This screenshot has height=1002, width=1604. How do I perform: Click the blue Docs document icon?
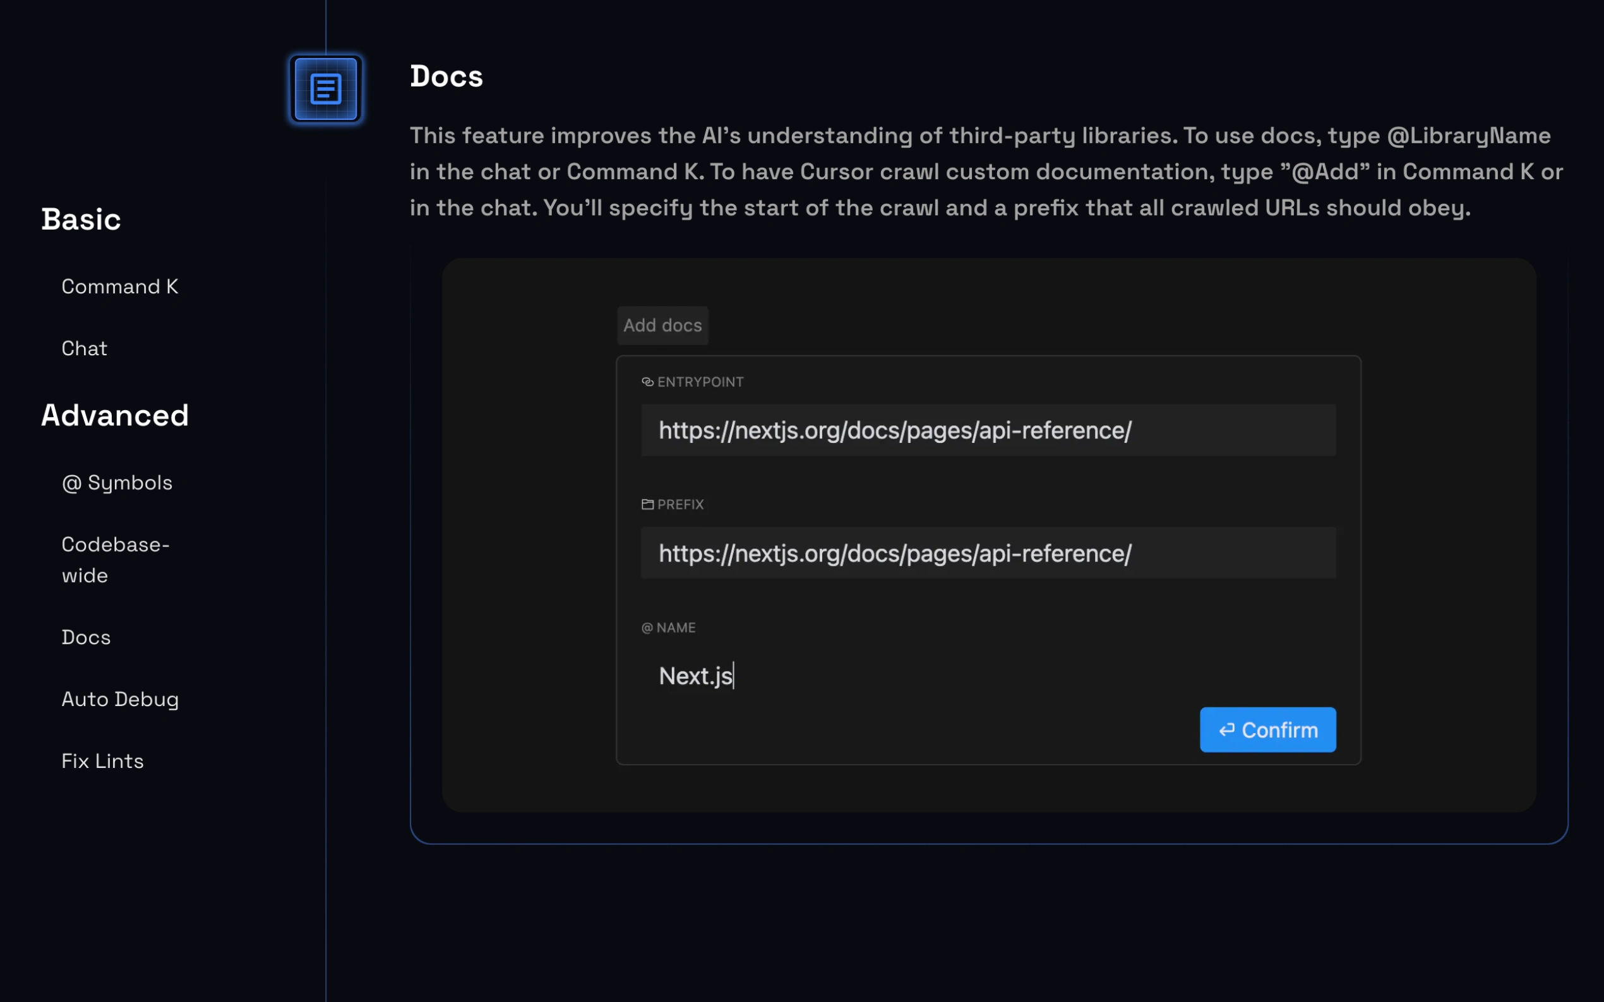[x=326, y=89]
